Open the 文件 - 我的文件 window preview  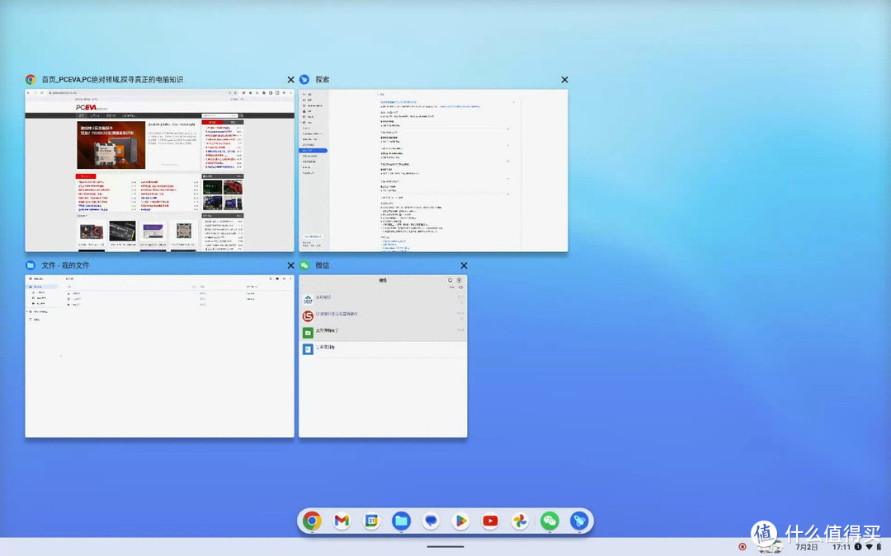coord(159,356)
